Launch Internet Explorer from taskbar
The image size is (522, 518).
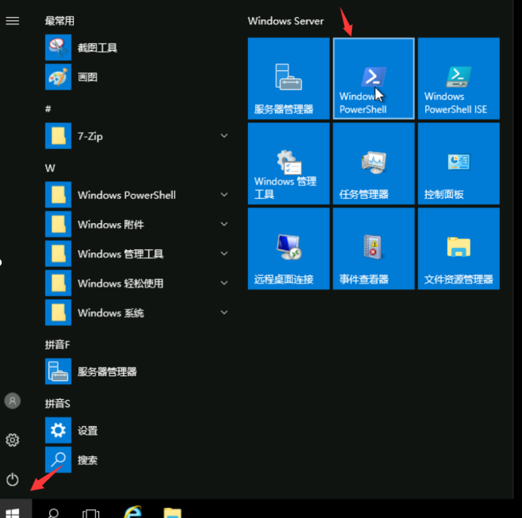(x=133, y=512)
